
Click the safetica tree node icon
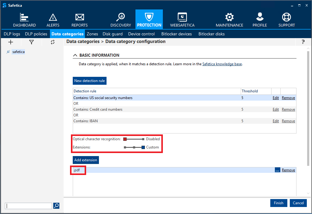8,52
